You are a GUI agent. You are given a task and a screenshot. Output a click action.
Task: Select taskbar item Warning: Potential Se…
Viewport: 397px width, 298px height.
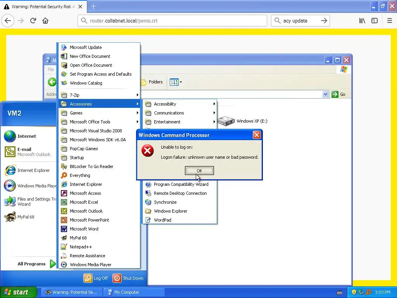coord(72,292)
